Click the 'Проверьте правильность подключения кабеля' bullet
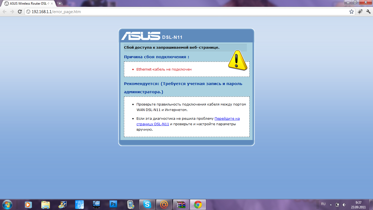This screenshot has width=373, height=210. (x=191, y=107)
